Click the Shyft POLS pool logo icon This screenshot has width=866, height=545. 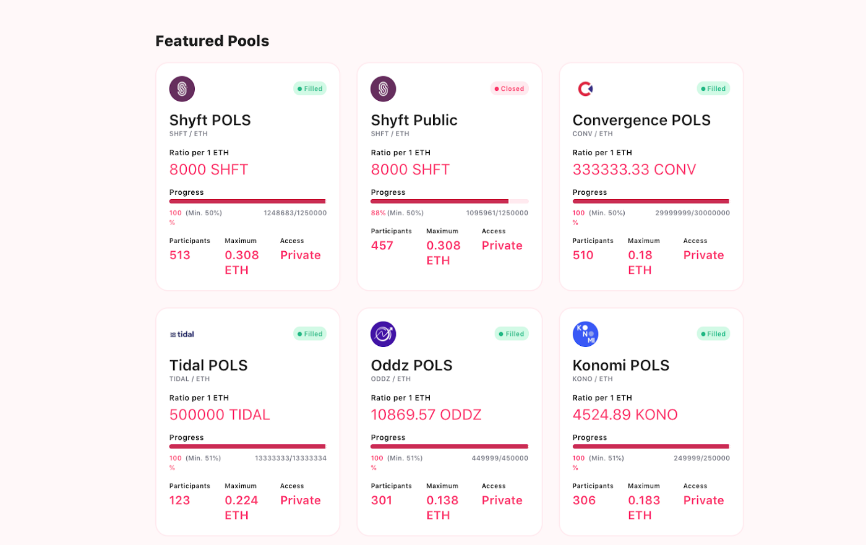[x=182, y=89]
